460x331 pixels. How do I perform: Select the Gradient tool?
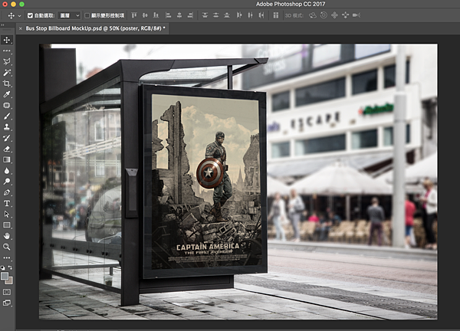tap(7, 160)
